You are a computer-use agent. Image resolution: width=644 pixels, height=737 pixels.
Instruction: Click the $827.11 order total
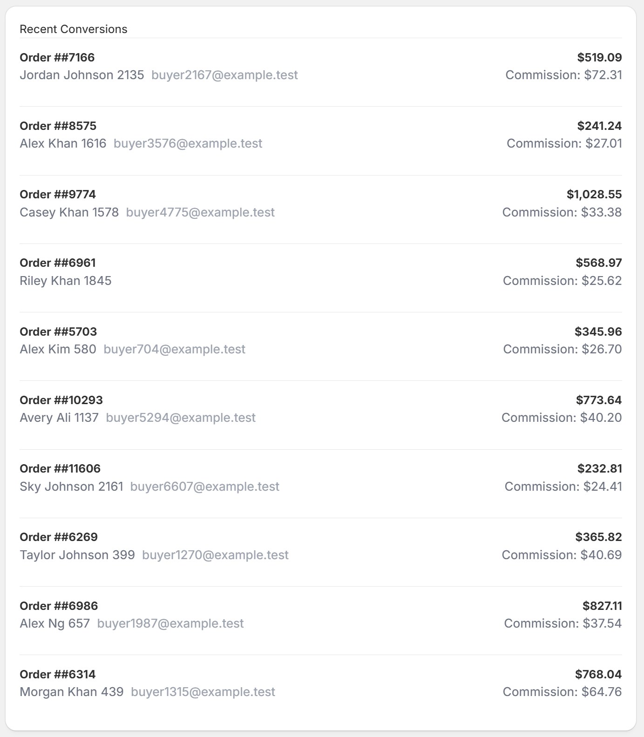pos(602,606)
